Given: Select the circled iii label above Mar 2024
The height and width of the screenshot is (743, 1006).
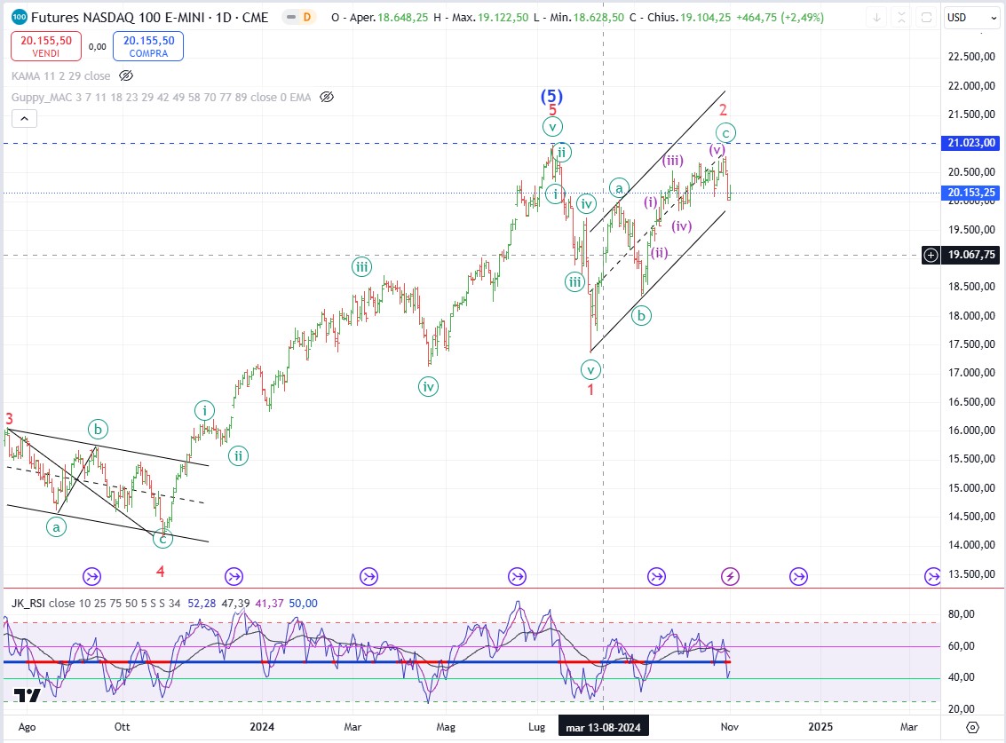Looking at the screenshot, I should (362, 267).
